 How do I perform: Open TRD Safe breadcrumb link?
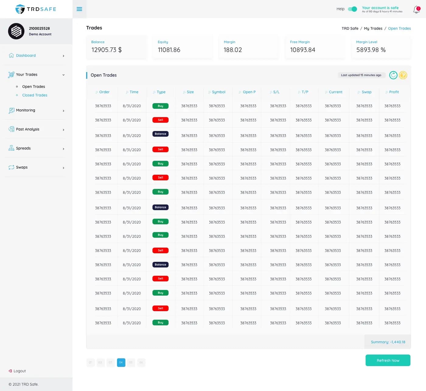point(350,28)
